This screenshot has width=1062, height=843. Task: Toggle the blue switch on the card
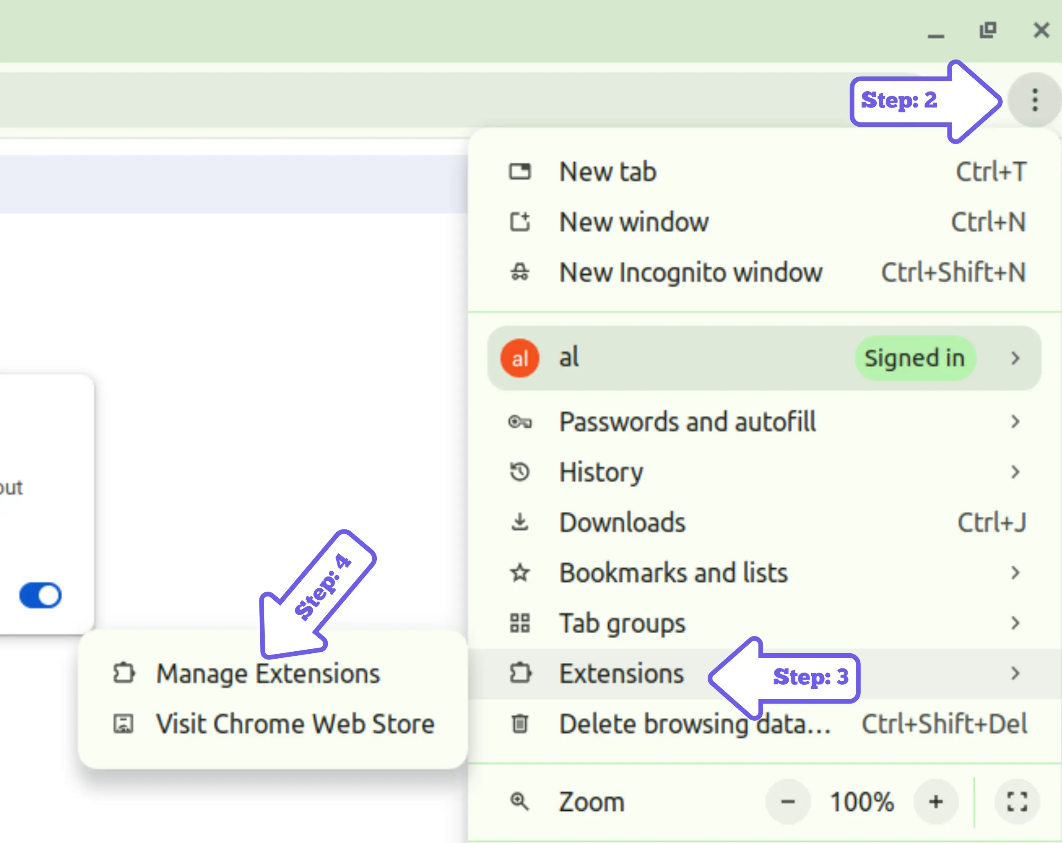tap(40, 596)
